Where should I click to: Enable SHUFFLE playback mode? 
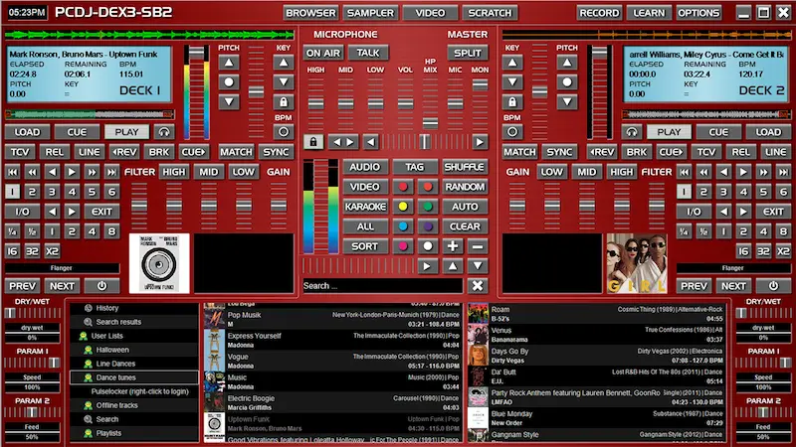tap(464, 167)
